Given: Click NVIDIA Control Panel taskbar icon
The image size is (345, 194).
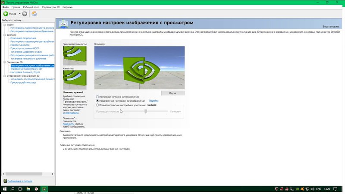Looking at the screenshot, I should 44,189.
